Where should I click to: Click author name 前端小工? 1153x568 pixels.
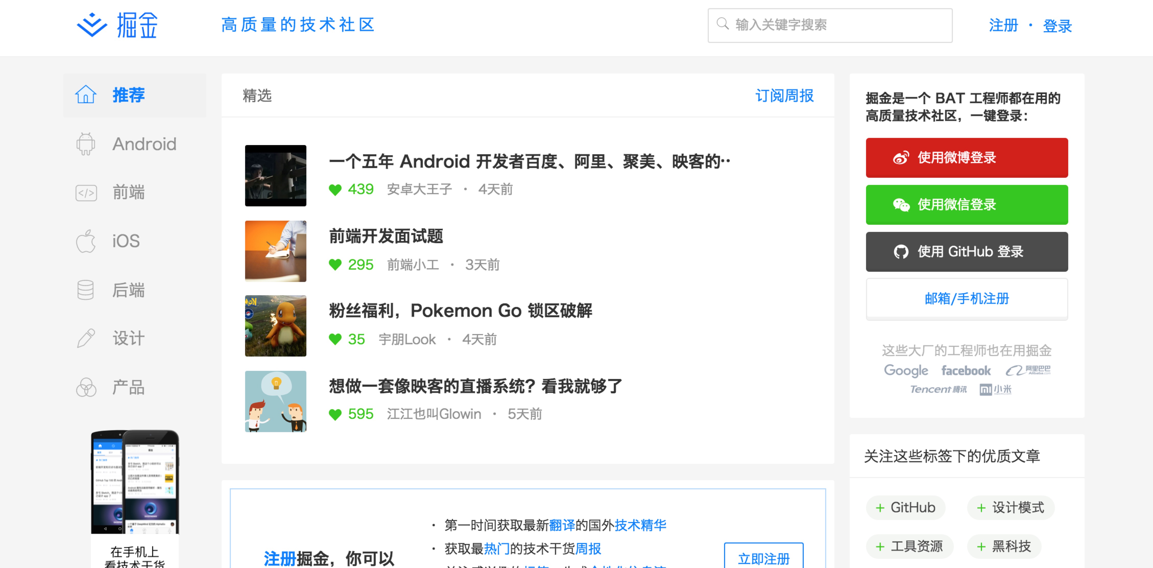coord(413,265)
